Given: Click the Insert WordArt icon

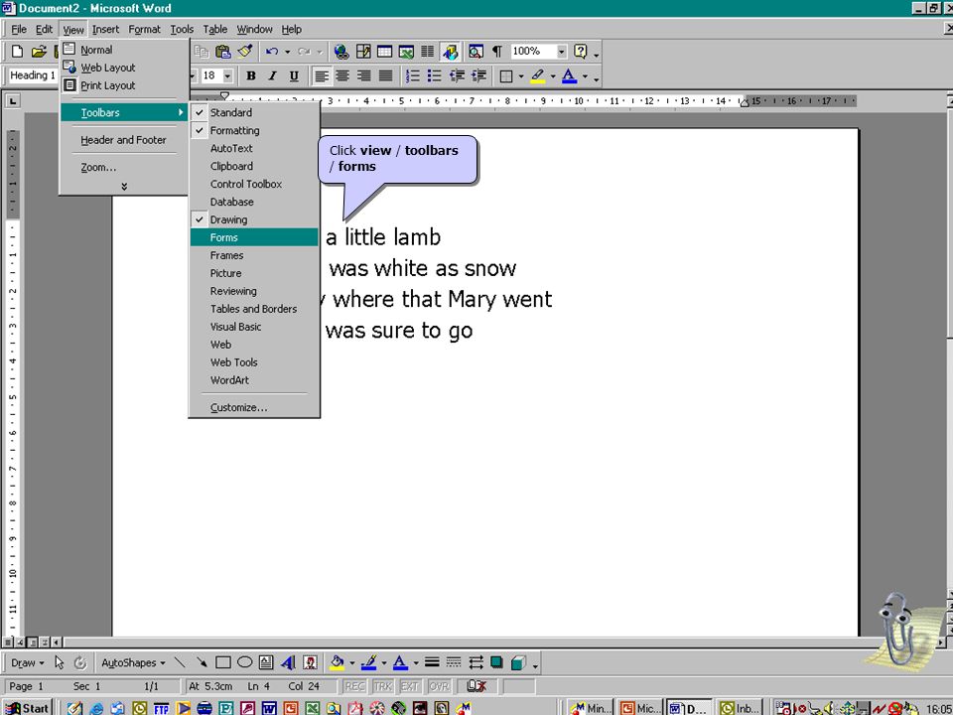Looking at the screenshot, I should point(288,662).
